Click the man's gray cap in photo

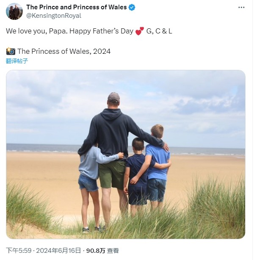tap(113, 97)
